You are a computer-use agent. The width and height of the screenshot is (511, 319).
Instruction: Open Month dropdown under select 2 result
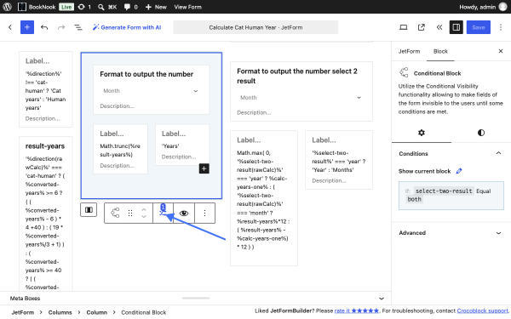pyautogui.click(x=301, y=98)
